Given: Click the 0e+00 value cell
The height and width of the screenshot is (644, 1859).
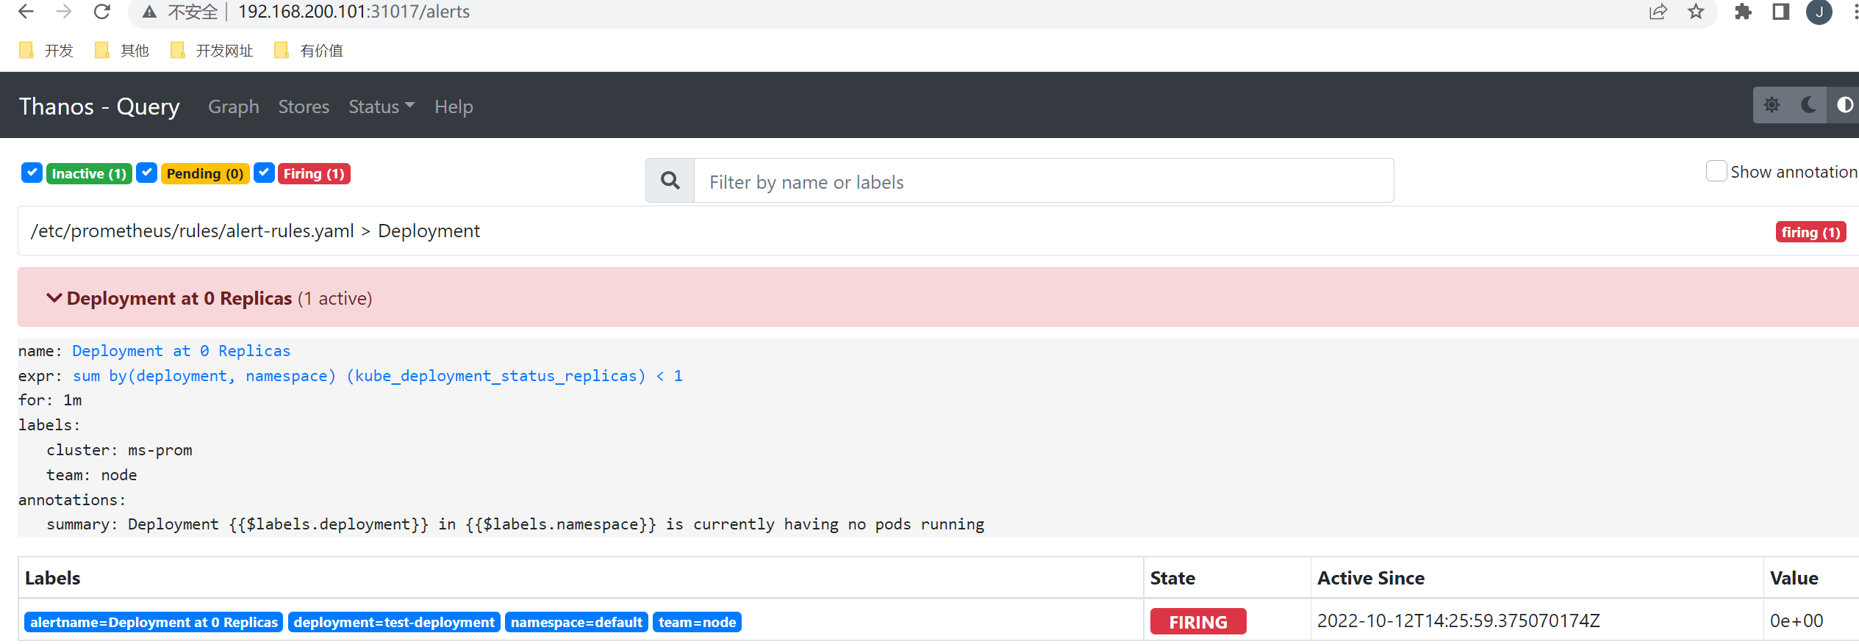Looking at the screenshot, I should (x=1797, y=621).
